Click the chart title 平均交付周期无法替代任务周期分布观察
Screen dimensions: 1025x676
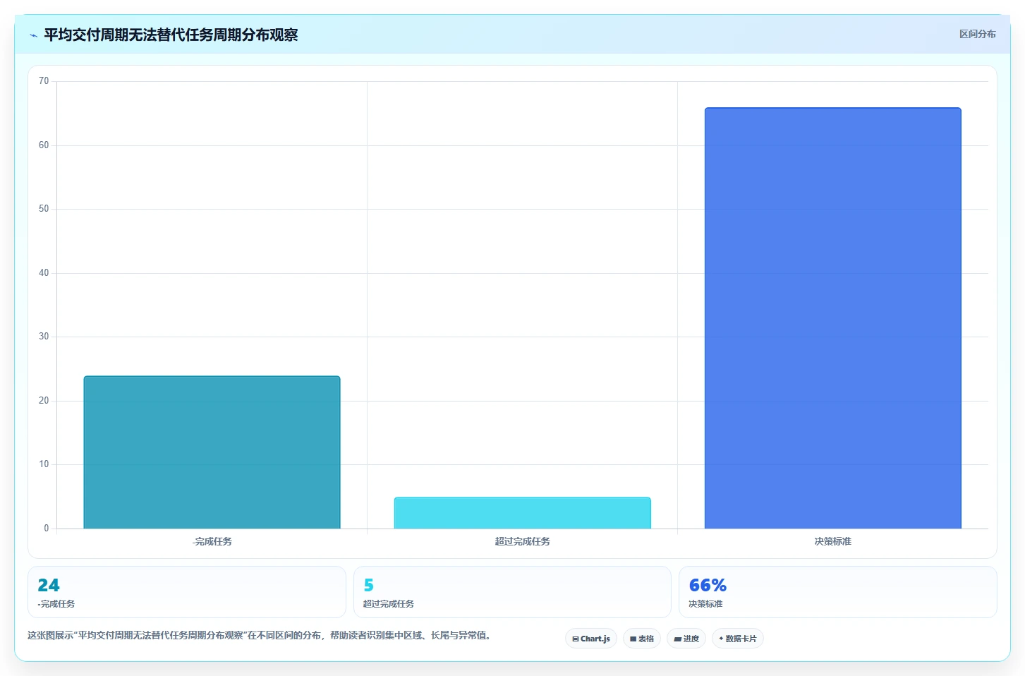[x=171, y=35]
